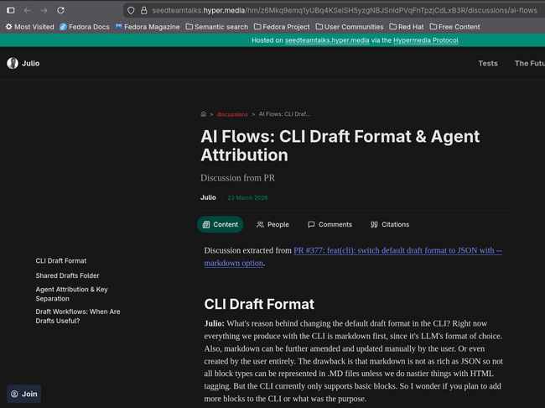Go back with the browser back arrow
The height and width of the screenshot is (408, 545).
[x=27, y=10]
